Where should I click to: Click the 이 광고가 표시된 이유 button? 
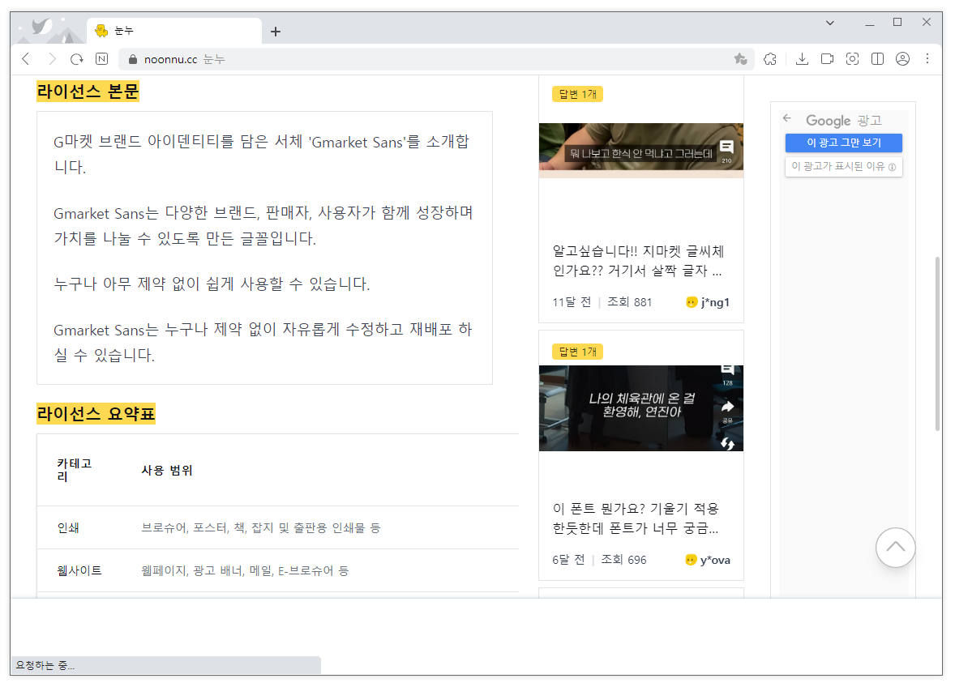coord(844,167)
